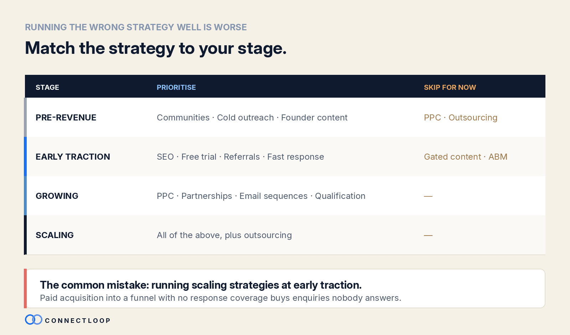Screen dimensions: 570x335
Task: Click the grey color bar beside PRE-REVENUE
Action: point(25,117)
